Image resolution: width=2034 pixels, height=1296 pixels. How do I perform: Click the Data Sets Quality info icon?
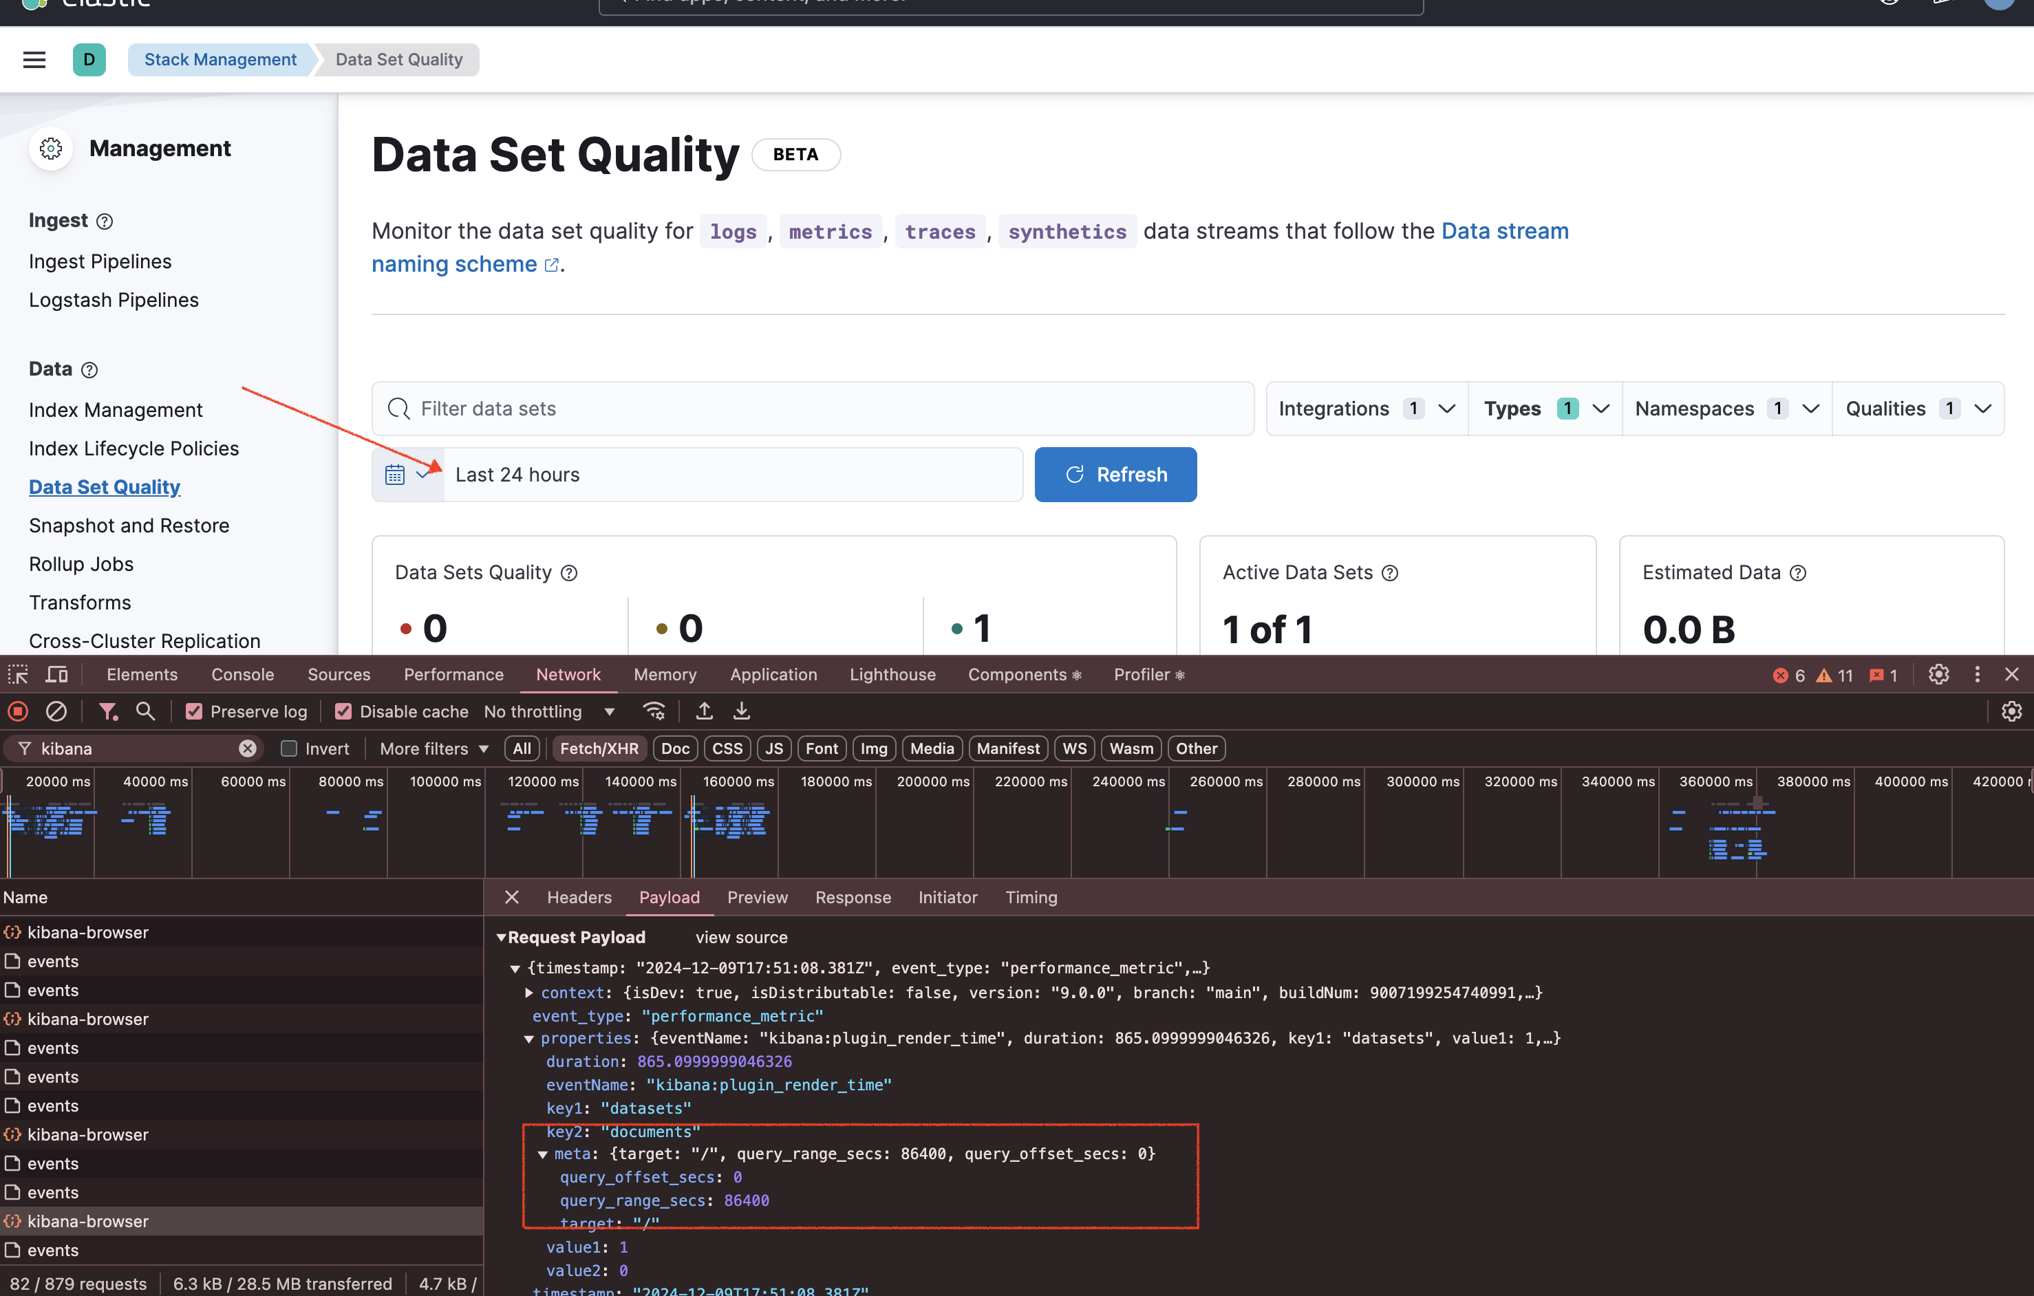coord(569,573)
